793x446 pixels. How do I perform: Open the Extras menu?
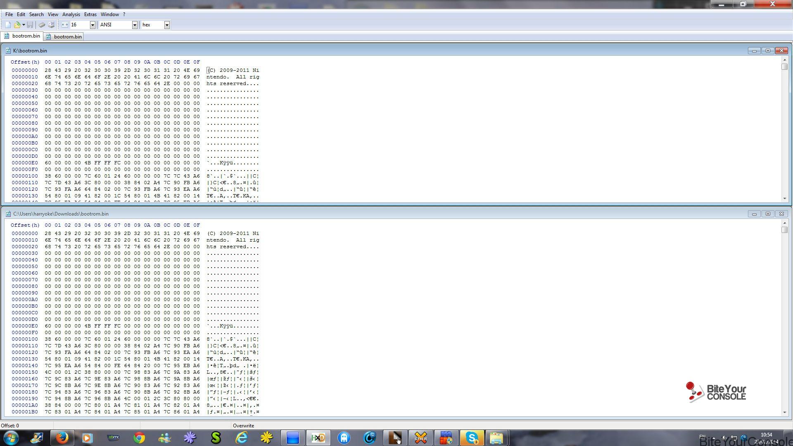pyautogui.click(x=90, y=14)
